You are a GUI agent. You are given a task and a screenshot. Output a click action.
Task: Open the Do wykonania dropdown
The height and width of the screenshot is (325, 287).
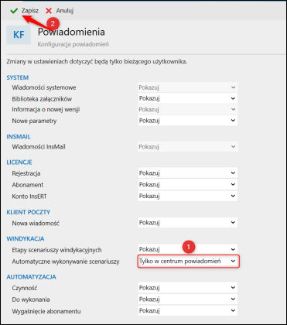click(x=188, y=299)
